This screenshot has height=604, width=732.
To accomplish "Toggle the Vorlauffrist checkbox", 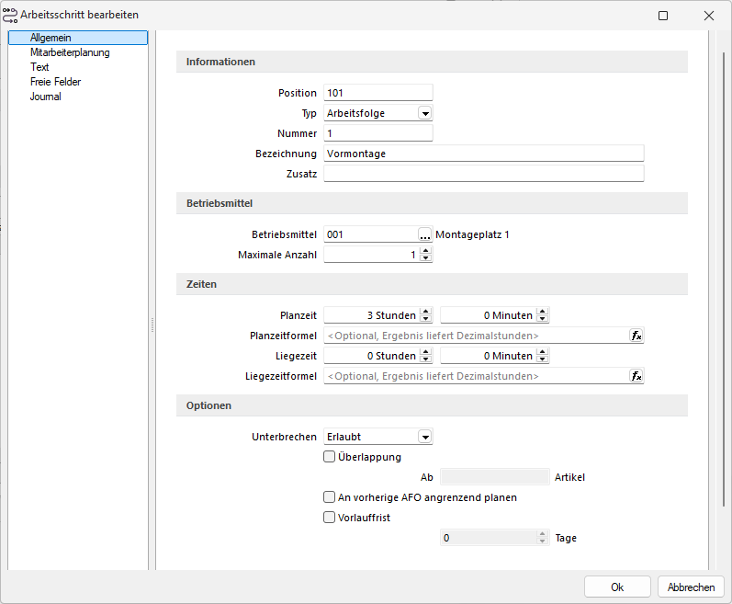I will click(329, 517).
